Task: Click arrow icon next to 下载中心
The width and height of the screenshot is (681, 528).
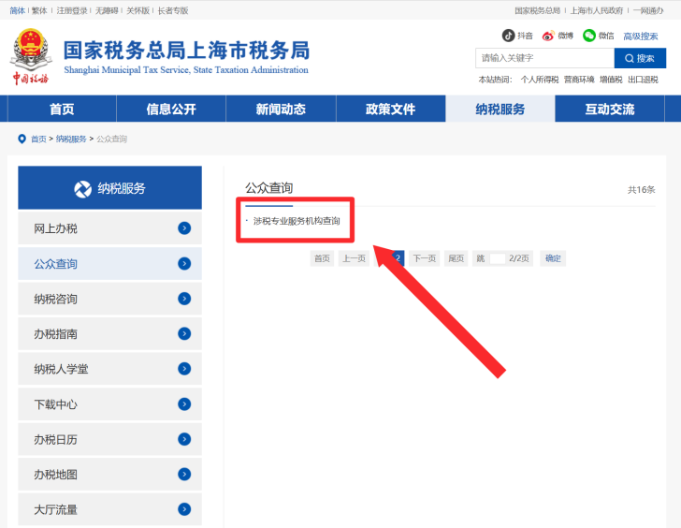Action: (x=184, y=404)
